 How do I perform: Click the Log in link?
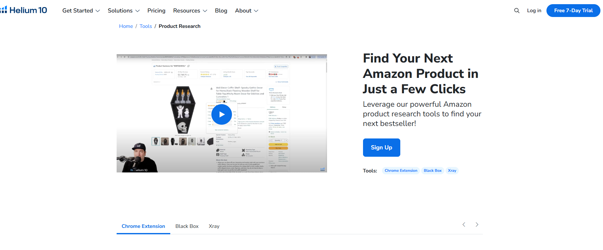pos(534,11)
